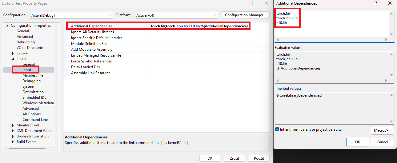
Task: Select Force Symbol References row
Action: coord(166,61)
